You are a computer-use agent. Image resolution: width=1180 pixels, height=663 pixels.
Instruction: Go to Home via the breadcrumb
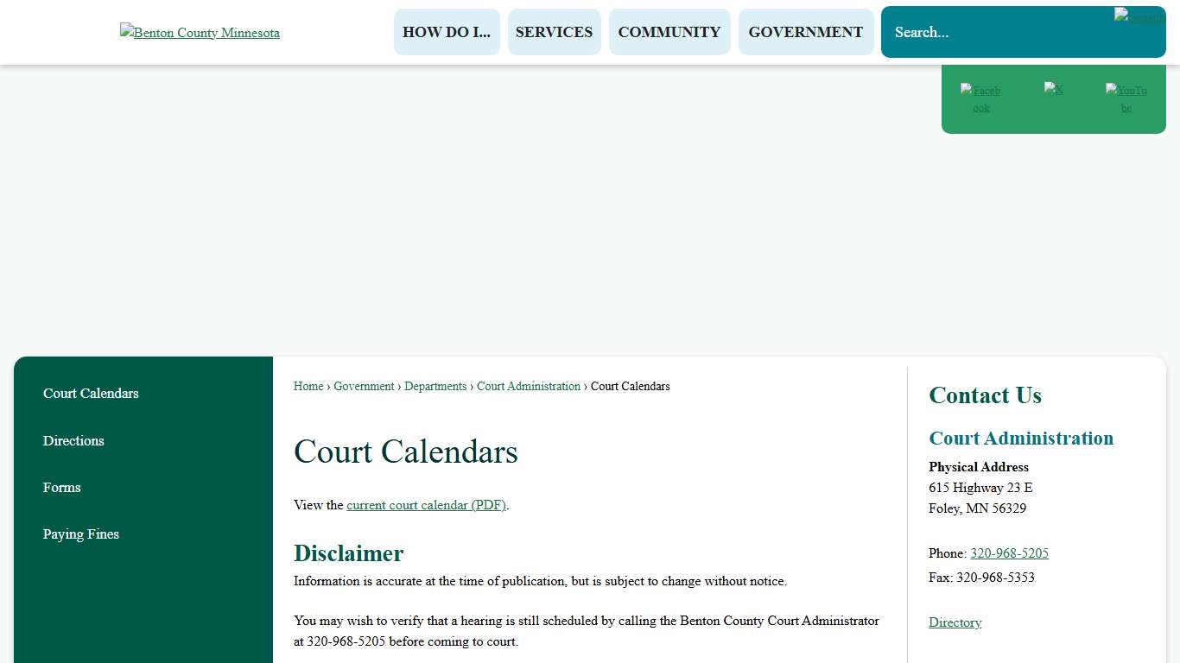(308, 386)
